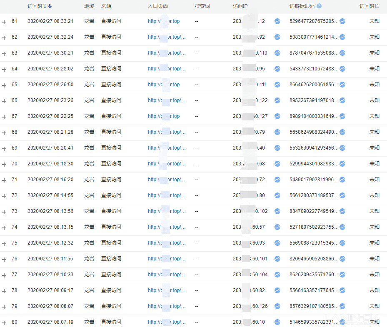Click the help icon beside 访客标识码 header
Image resolution: width=387 pixels, height=330 pixels.
(319, 6)
